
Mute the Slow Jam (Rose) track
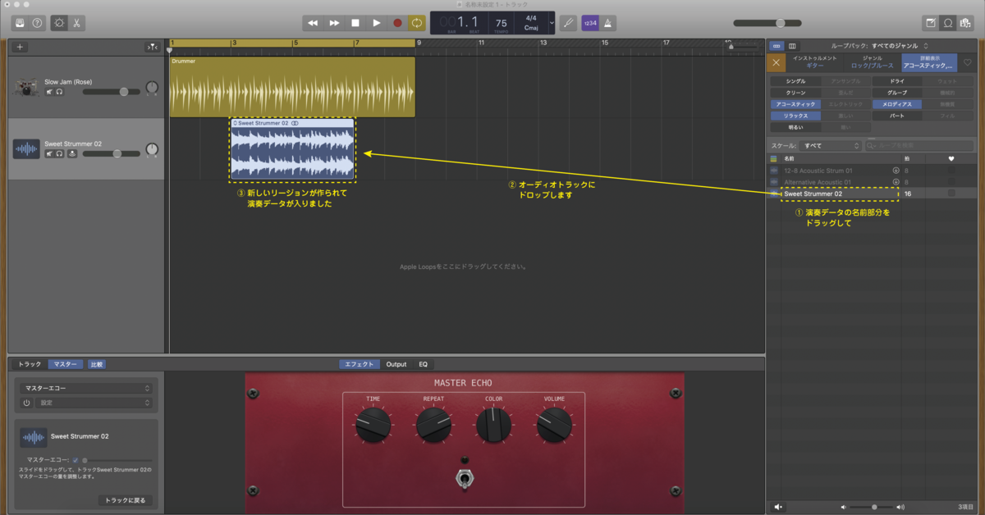tap(50, 92)
